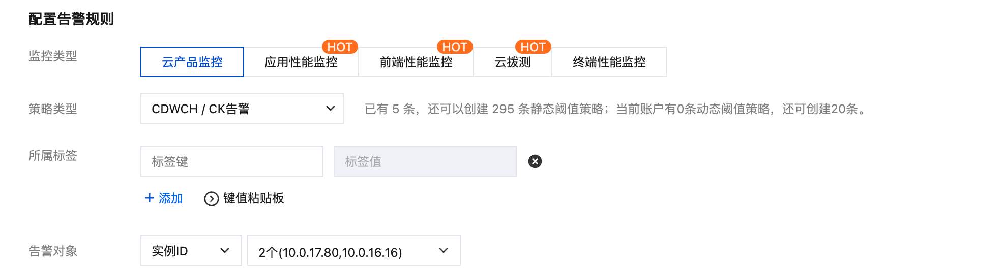1003x280 pixels.
Task: Select the 云产品监控 tab
Action: click(192, 62)
